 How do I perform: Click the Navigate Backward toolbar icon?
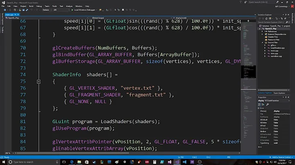point(5,10)
